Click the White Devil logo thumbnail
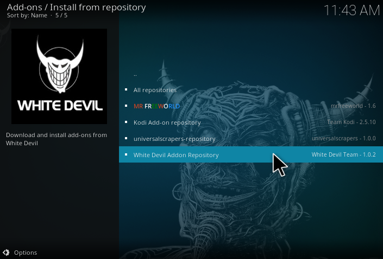Image resolution: width=383 pixels, height=259 pixels. coord(59,76)
